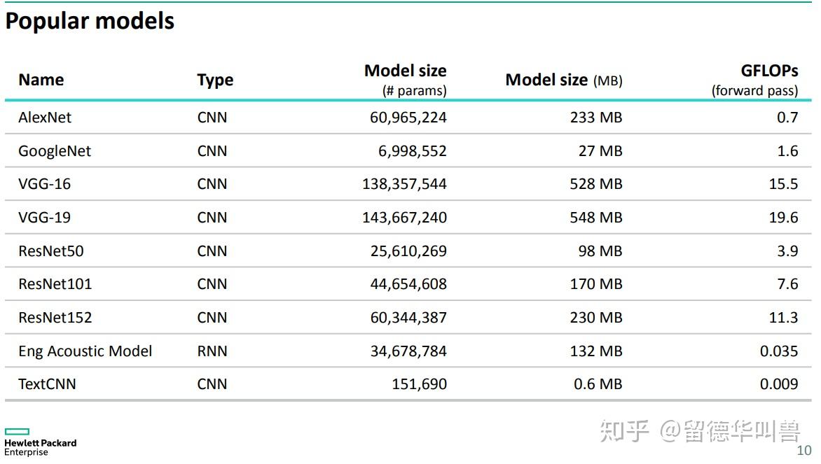Select the Name column header
Image resolution: width=821 pixels, height=464 pixels.
pos(41,80)
